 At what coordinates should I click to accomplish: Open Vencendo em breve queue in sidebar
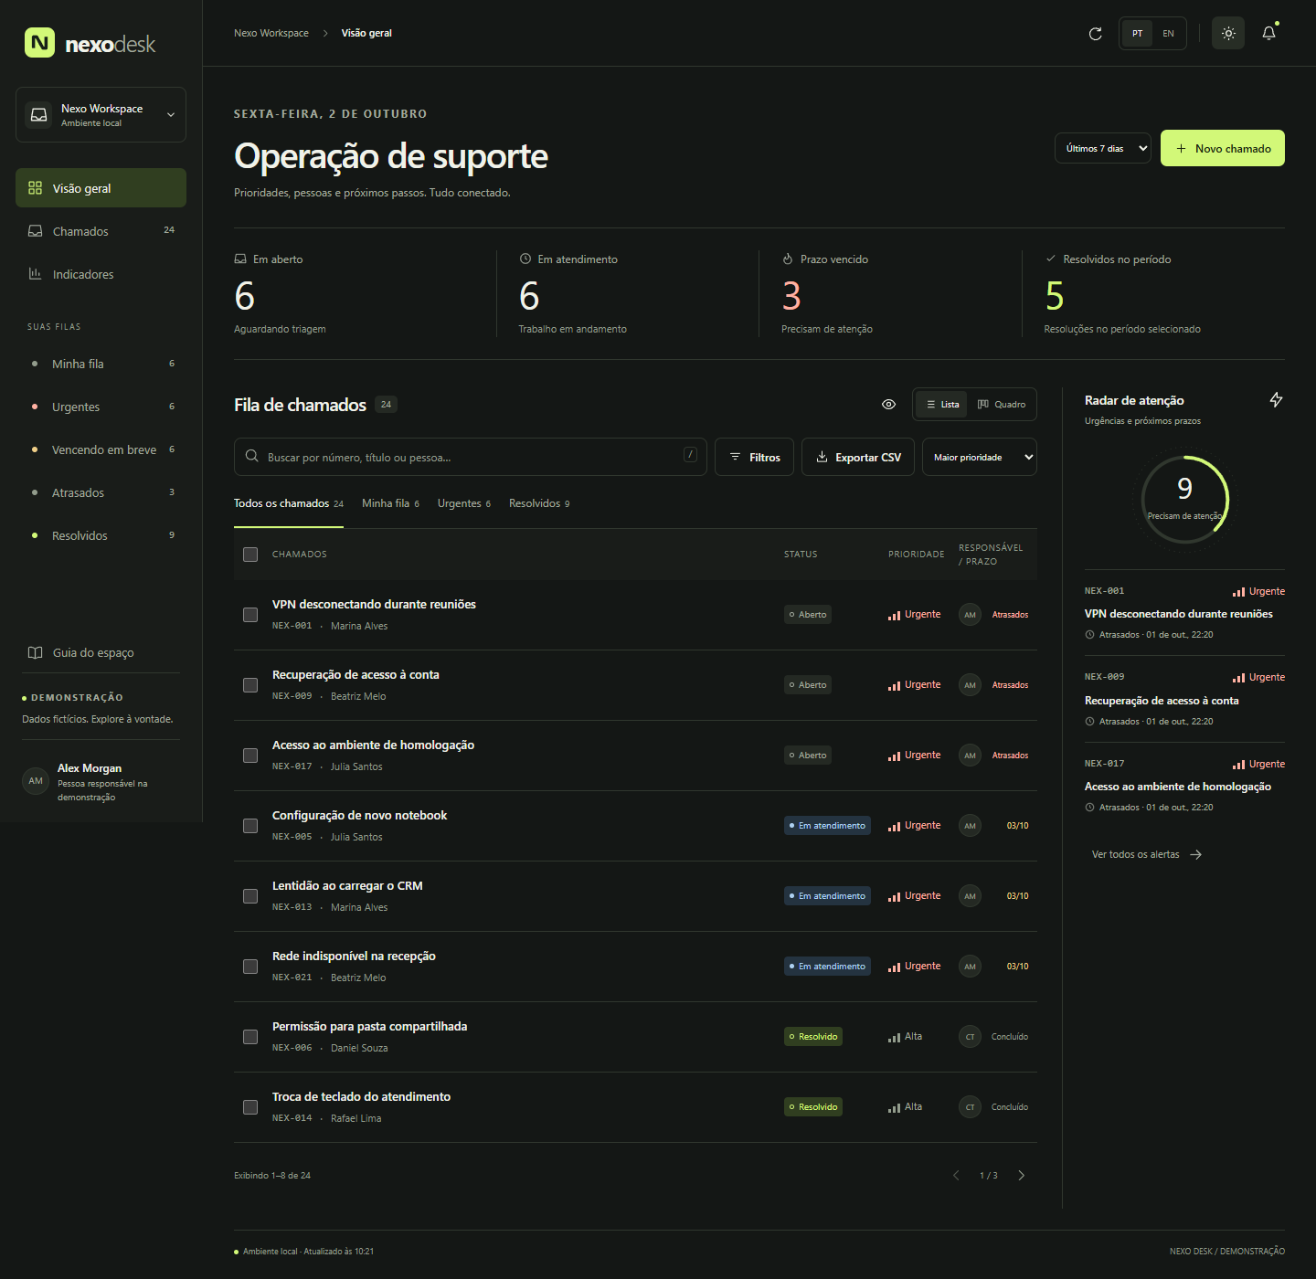point(101,449)
